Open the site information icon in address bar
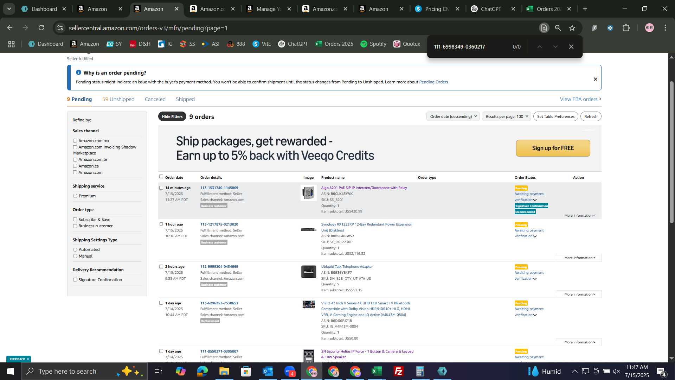The width and height of the screenshot is (675, 380). (x=60, y=28)
